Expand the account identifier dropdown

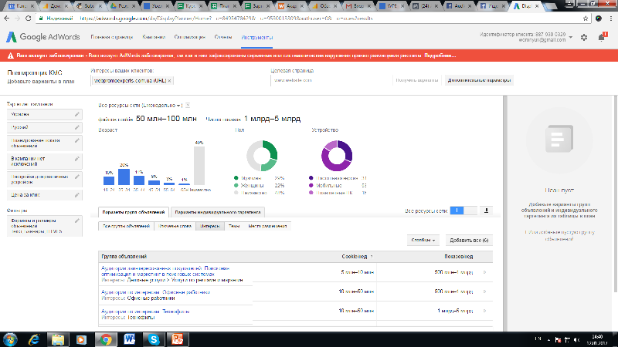tap(573, 37)
